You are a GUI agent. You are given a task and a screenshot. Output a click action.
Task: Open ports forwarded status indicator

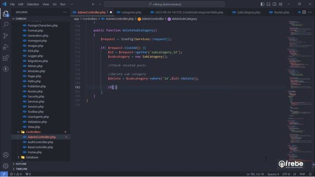coord(28,174)
